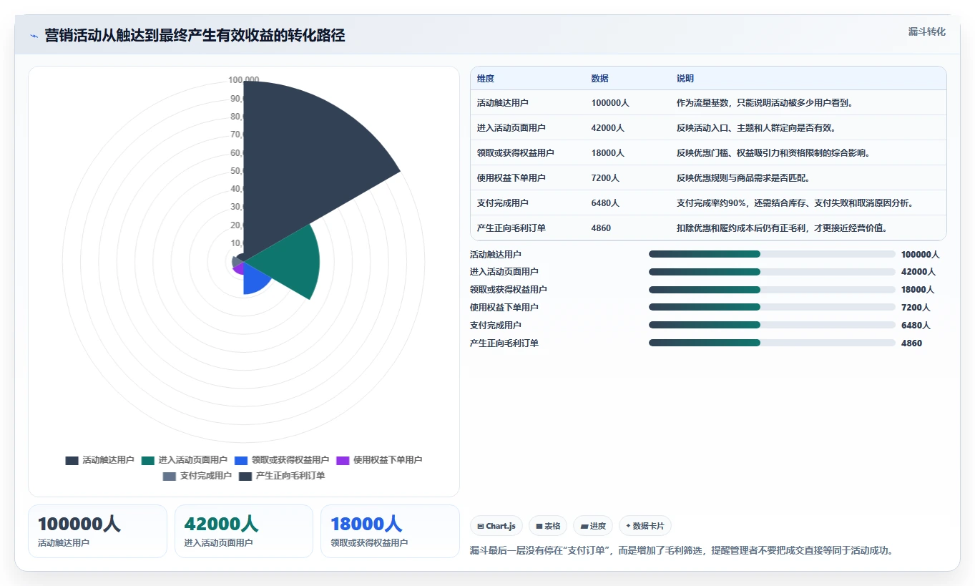Click the description starting 反映优惠规则

743,178
